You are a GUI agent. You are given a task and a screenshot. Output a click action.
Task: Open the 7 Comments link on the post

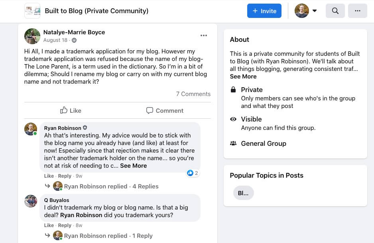coord(193,94)
